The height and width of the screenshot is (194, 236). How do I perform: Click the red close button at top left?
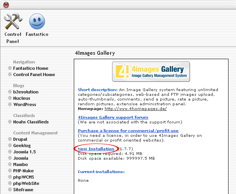(x=6, y=5)
